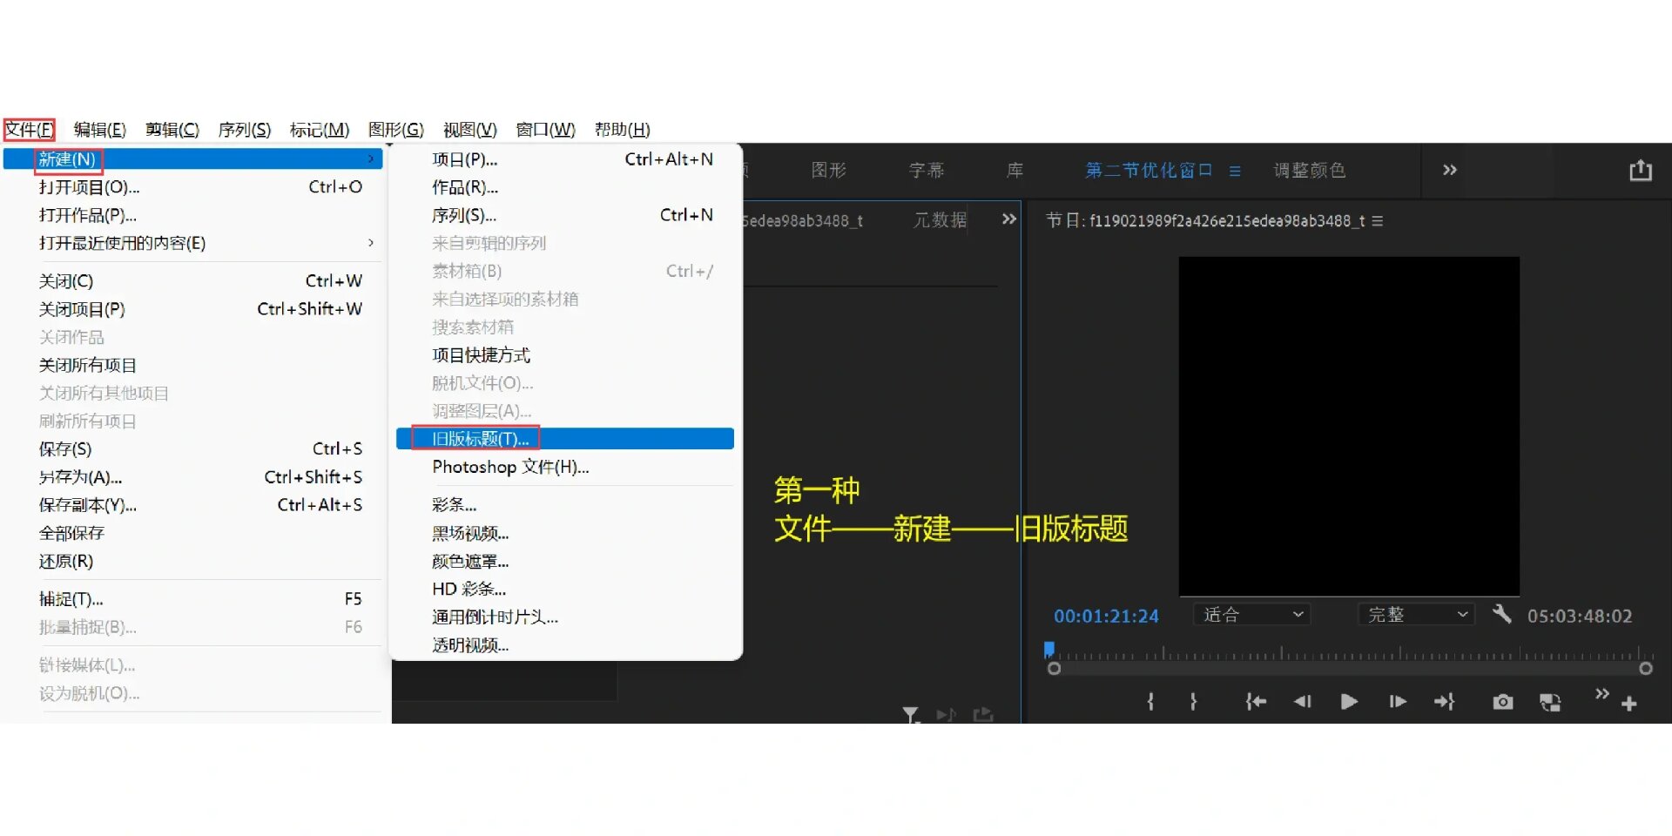This screenshot has height=836, width=1672.
Task: Jump to the Out point in program monitor
Action: [1445, 702]
